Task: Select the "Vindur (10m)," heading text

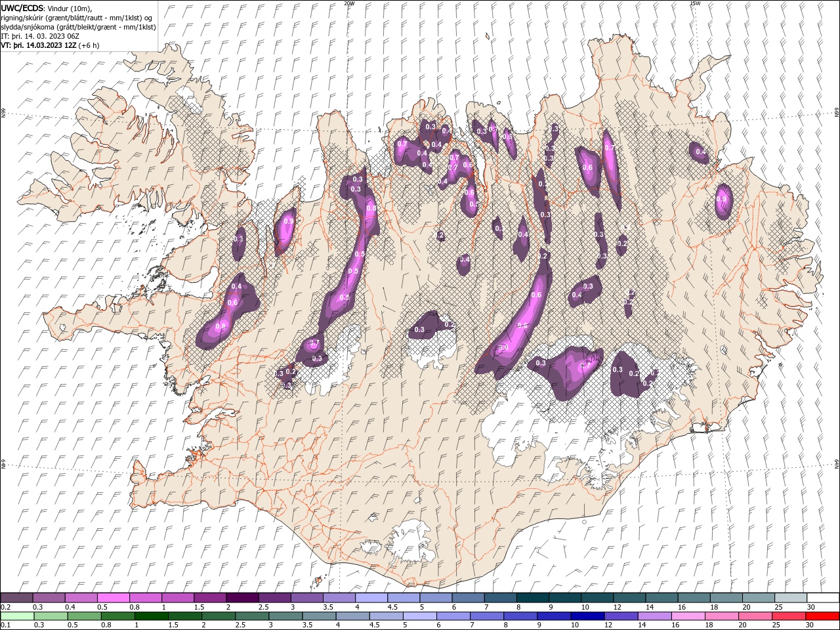Action: [x=70, y=8]
